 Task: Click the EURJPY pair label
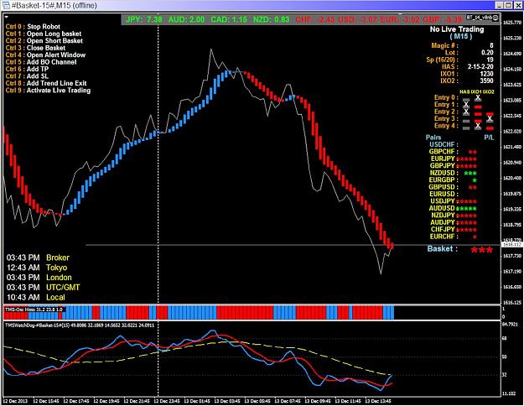[443, 159]
